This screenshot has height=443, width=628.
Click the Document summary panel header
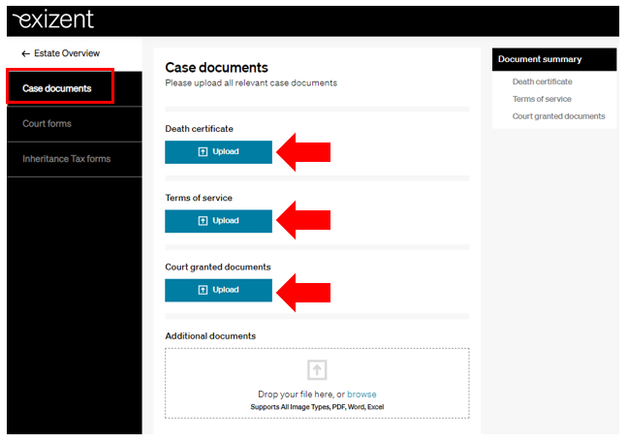pyautogui.click(x=554, y=59)
